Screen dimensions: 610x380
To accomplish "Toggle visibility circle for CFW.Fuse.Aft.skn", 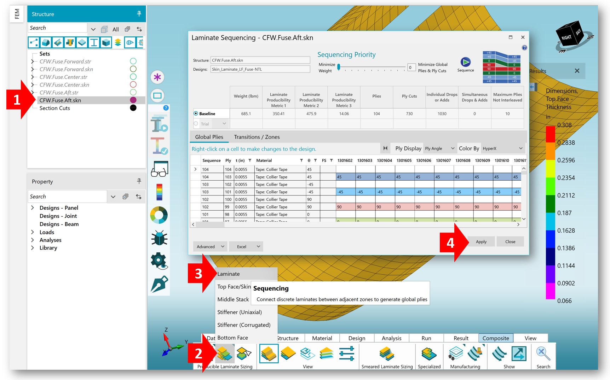I will click(133, 100).
